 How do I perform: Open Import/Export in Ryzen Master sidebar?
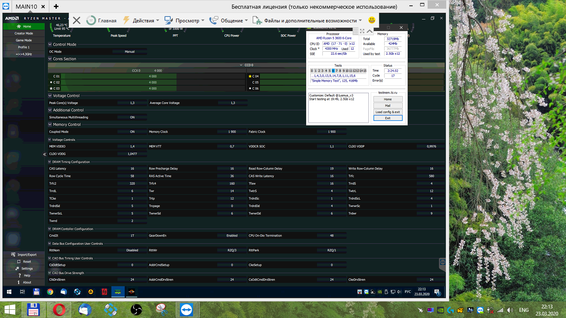[x=24, y=255]
